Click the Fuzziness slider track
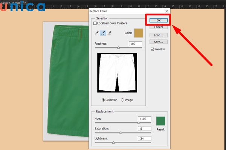 click(x=118, y=48)
